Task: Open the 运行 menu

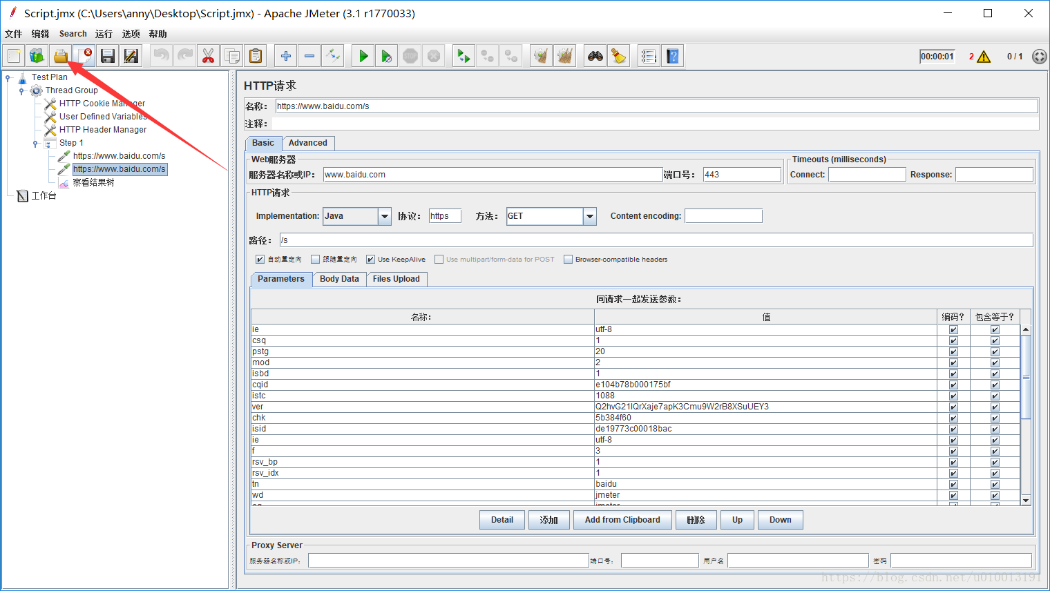Action: 104,34
